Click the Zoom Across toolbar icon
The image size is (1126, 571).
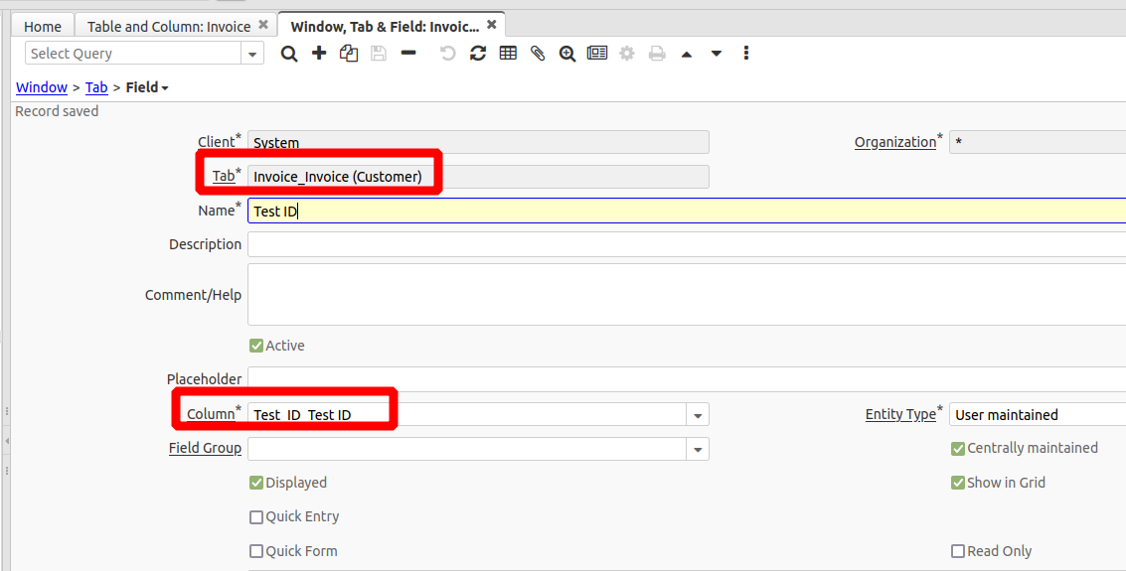pos(567,54)
